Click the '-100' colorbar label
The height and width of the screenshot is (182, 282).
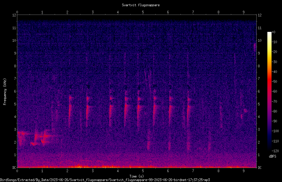(x=275, y=131)
